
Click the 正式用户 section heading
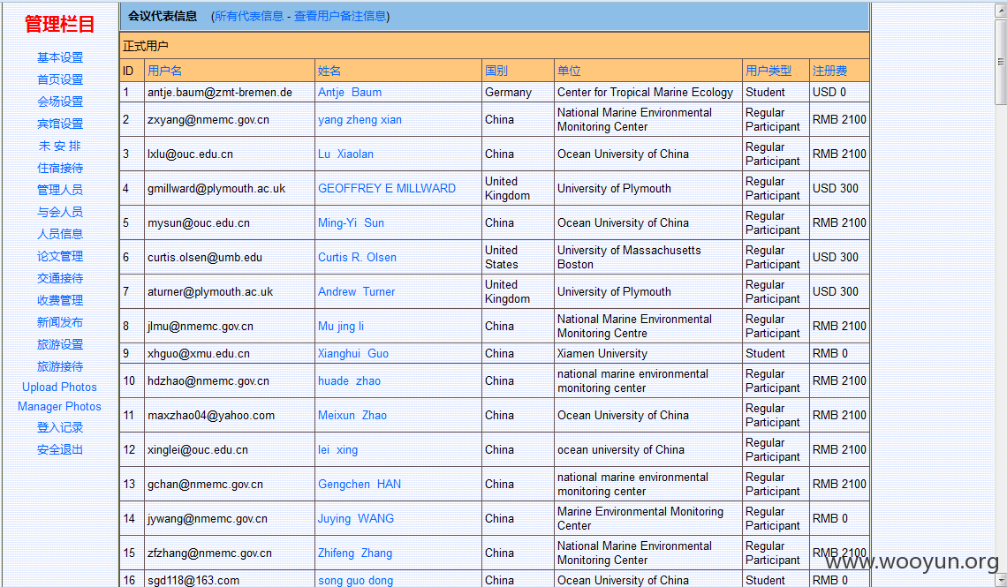146,46
